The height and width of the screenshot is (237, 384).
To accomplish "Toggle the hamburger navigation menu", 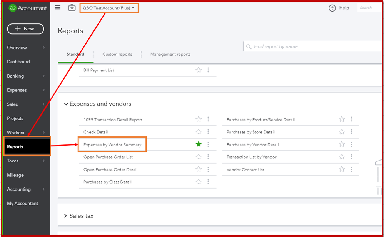I will pyautogui.click(x=58, y=7).
